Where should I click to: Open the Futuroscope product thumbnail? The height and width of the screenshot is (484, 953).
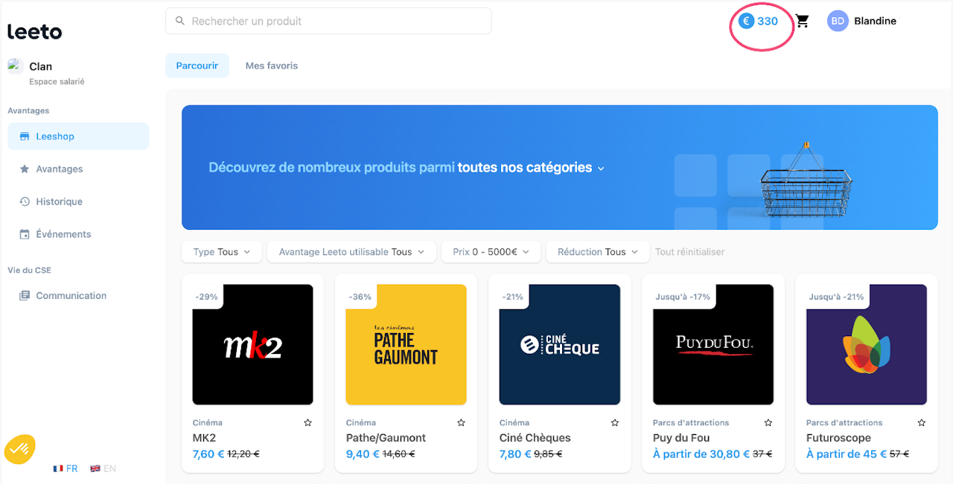click(x=867, y=344)
